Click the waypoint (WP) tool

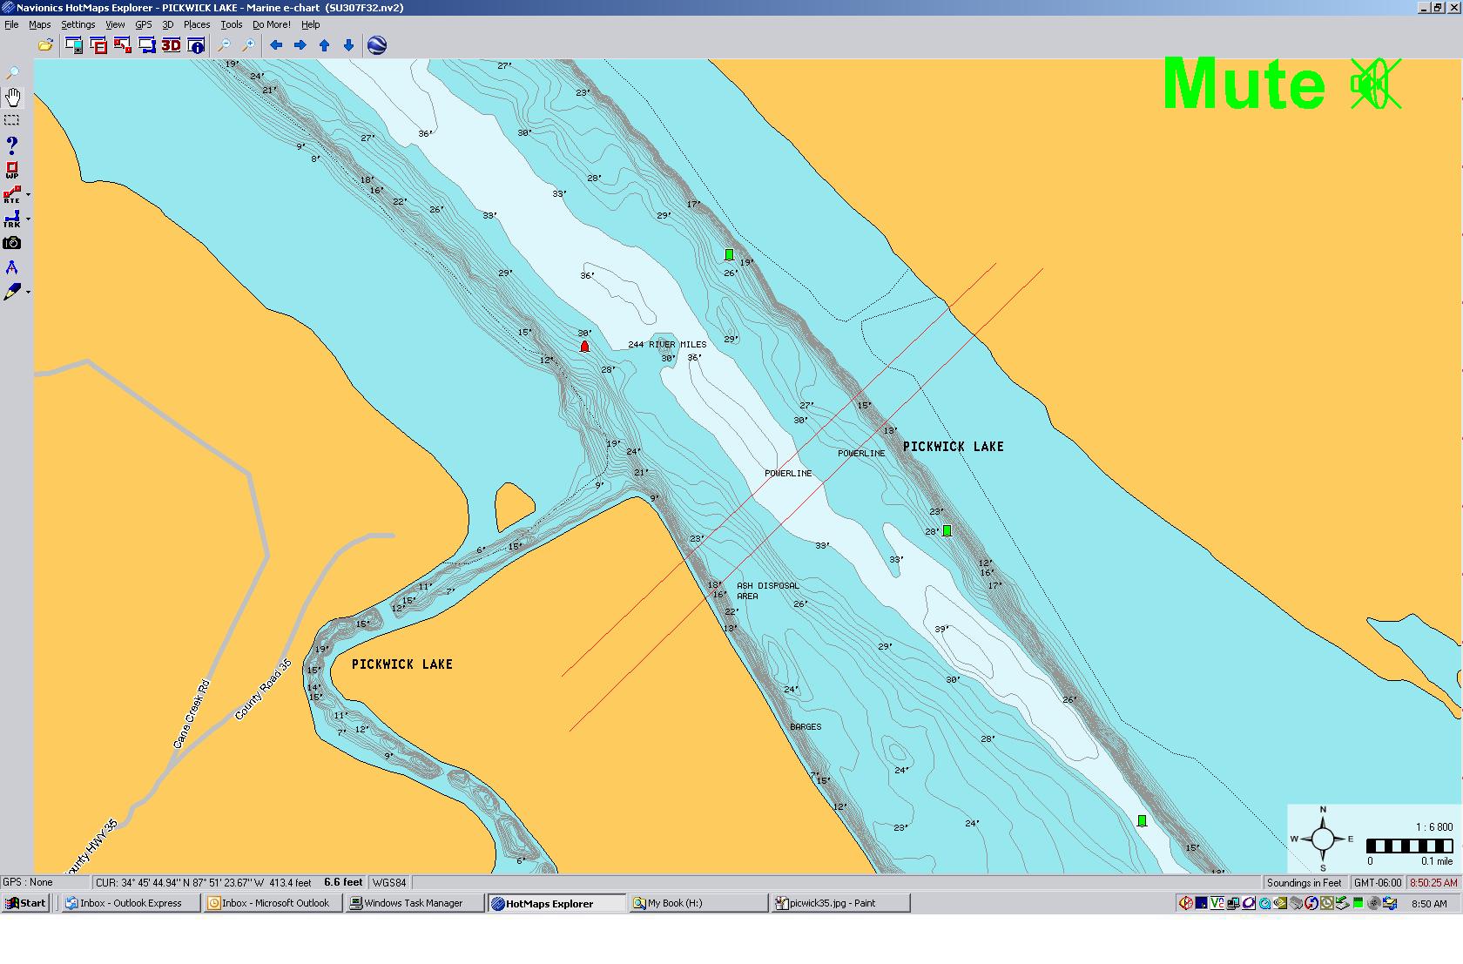(x=12, y=170)
